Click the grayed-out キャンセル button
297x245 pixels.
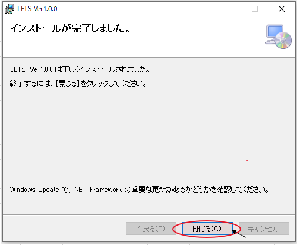pyautogui.click(x=264, y=229)
